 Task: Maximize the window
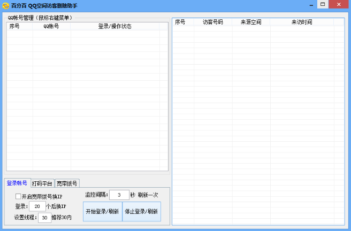[323, 4]
